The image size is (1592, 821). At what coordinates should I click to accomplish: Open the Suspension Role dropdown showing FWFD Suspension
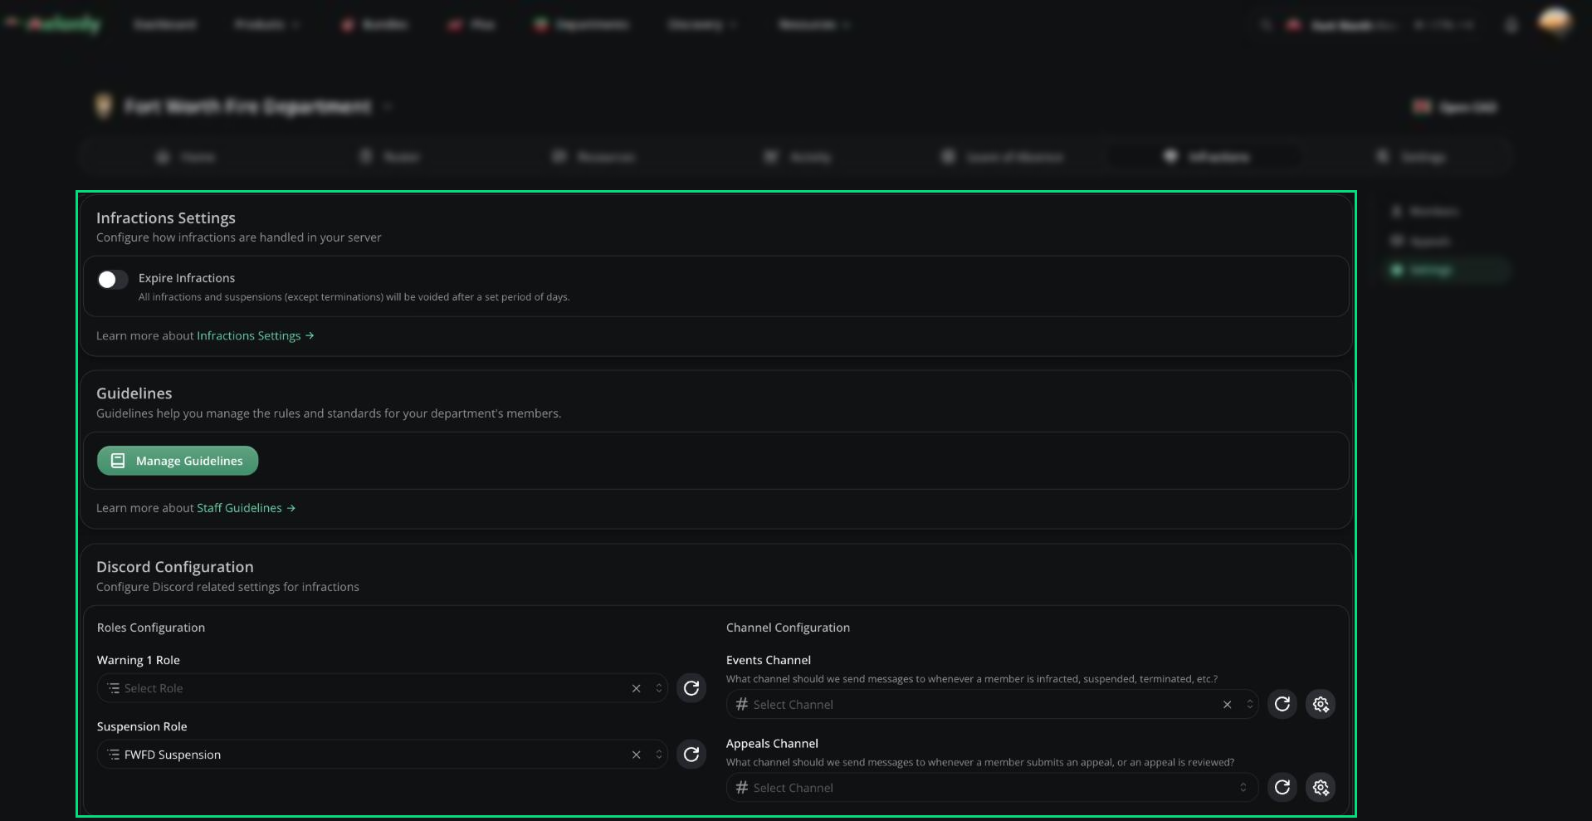pyautogui.click(x=382, y=755)
